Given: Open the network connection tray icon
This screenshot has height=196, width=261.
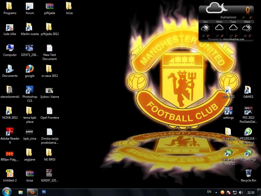Looking at the screenshot, I should pos(235,193).
